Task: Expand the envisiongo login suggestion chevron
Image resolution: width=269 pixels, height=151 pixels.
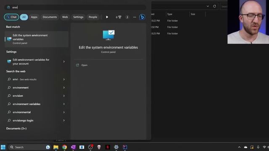Action: [x=64, y=120]
